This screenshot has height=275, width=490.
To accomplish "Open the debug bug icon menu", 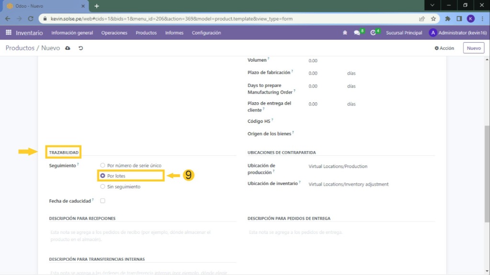I will 345,33.
